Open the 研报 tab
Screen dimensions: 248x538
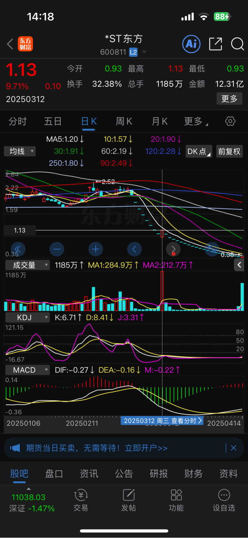159,474
